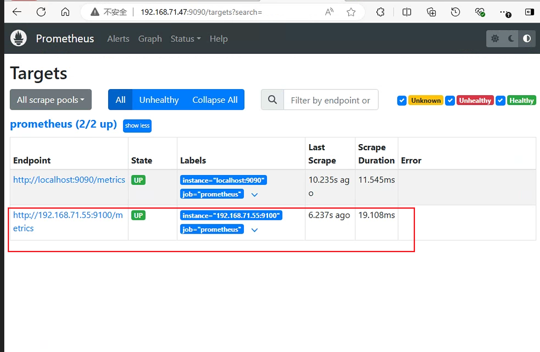
Task: Open the Status dropdown menu
Action: tap(186, 39)
